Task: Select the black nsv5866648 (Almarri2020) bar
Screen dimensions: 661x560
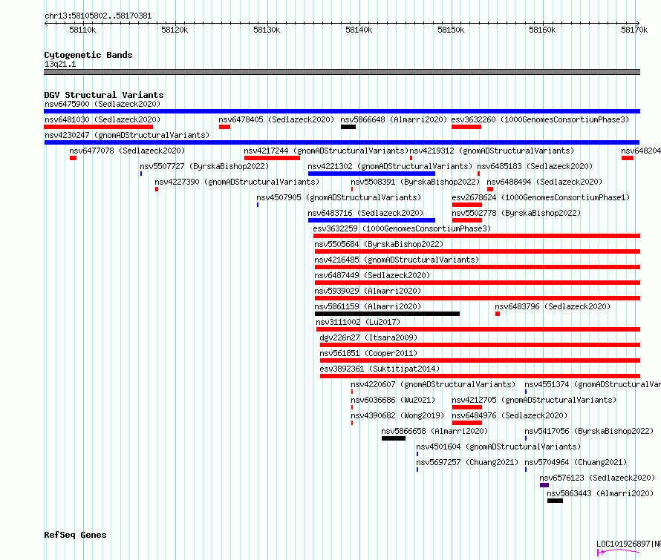Action: (x=348, y=127)
